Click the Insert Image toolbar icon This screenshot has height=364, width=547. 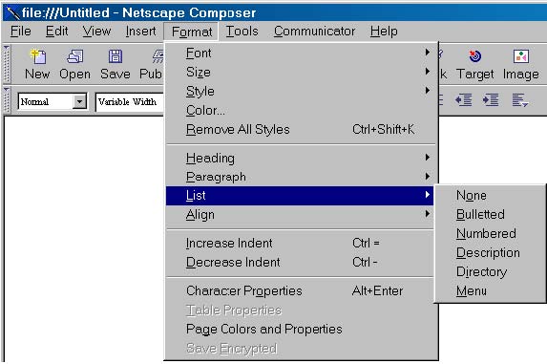click(521, 56)
